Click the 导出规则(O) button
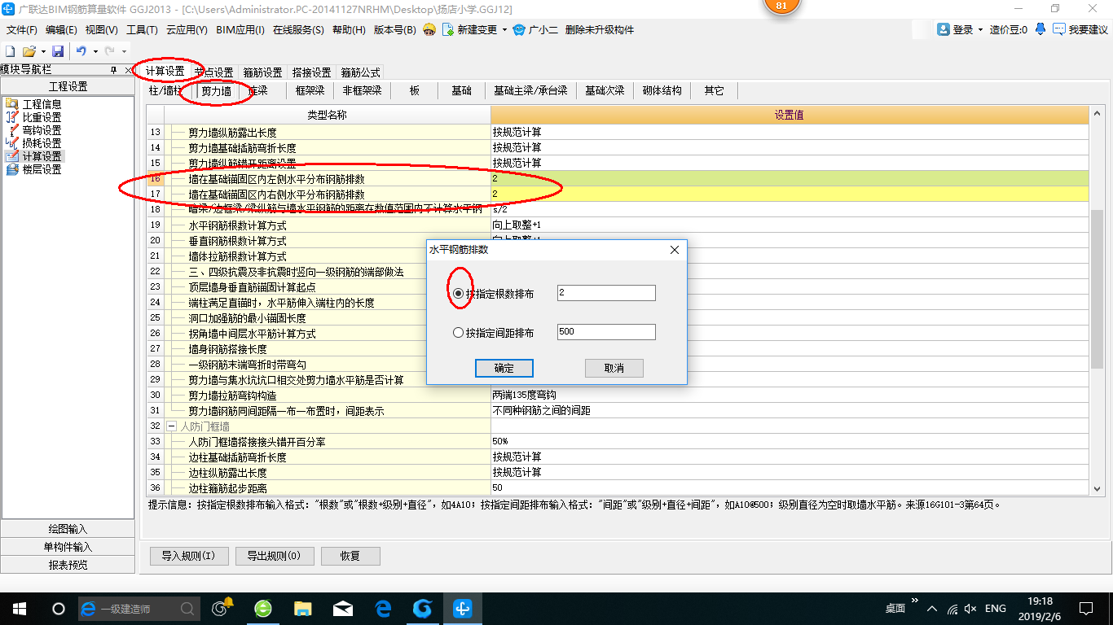1113x625 pixels. coord(273,557)
